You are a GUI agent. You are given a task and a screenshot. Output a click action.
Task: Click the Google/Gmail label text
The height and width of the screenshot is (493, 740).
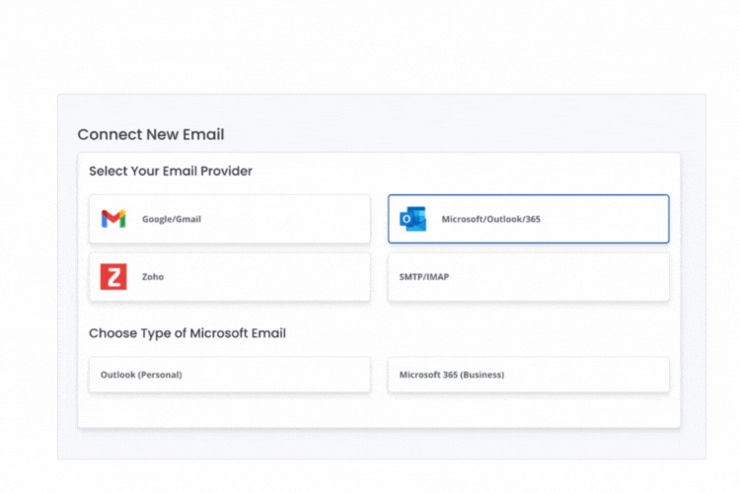tap(172, 219)
